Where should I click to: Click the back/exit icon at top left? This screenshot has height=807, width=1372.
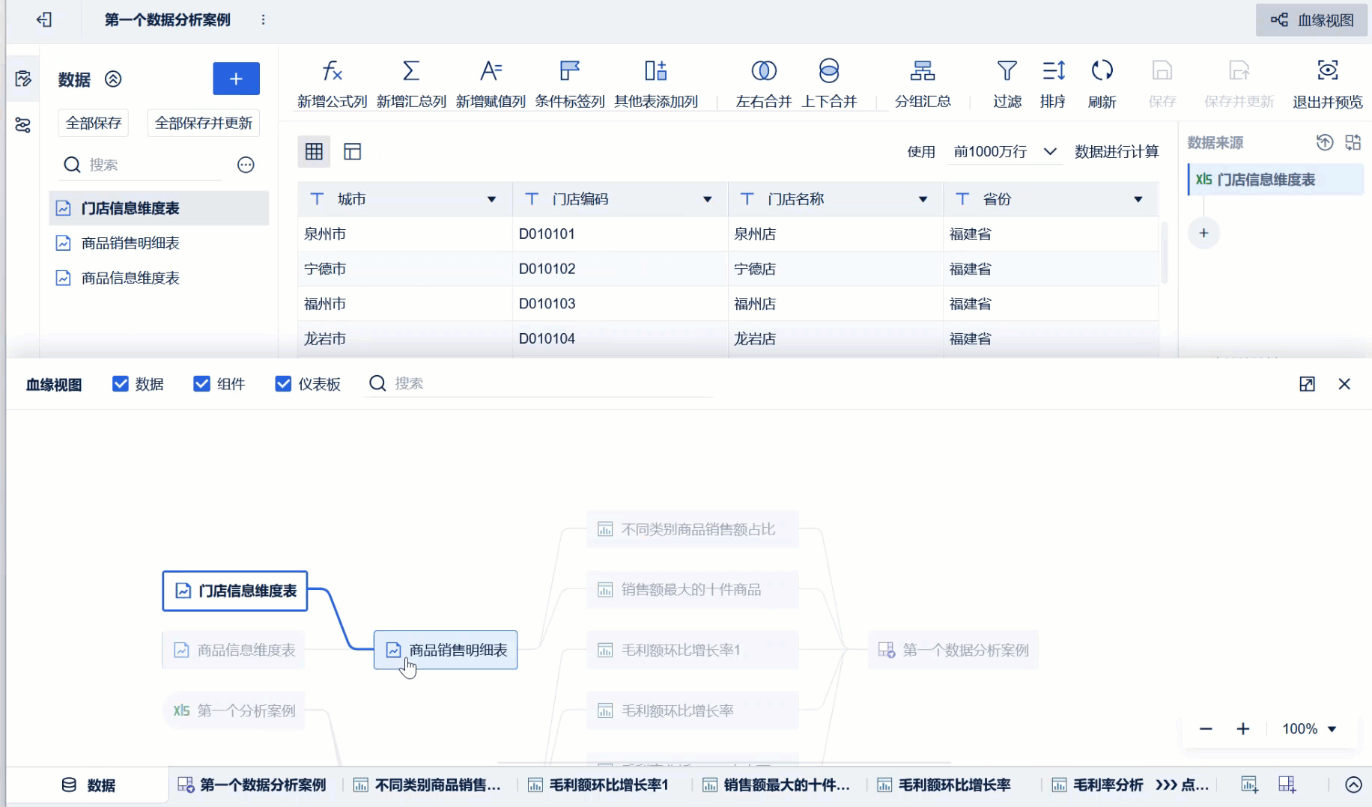[44, 19]
